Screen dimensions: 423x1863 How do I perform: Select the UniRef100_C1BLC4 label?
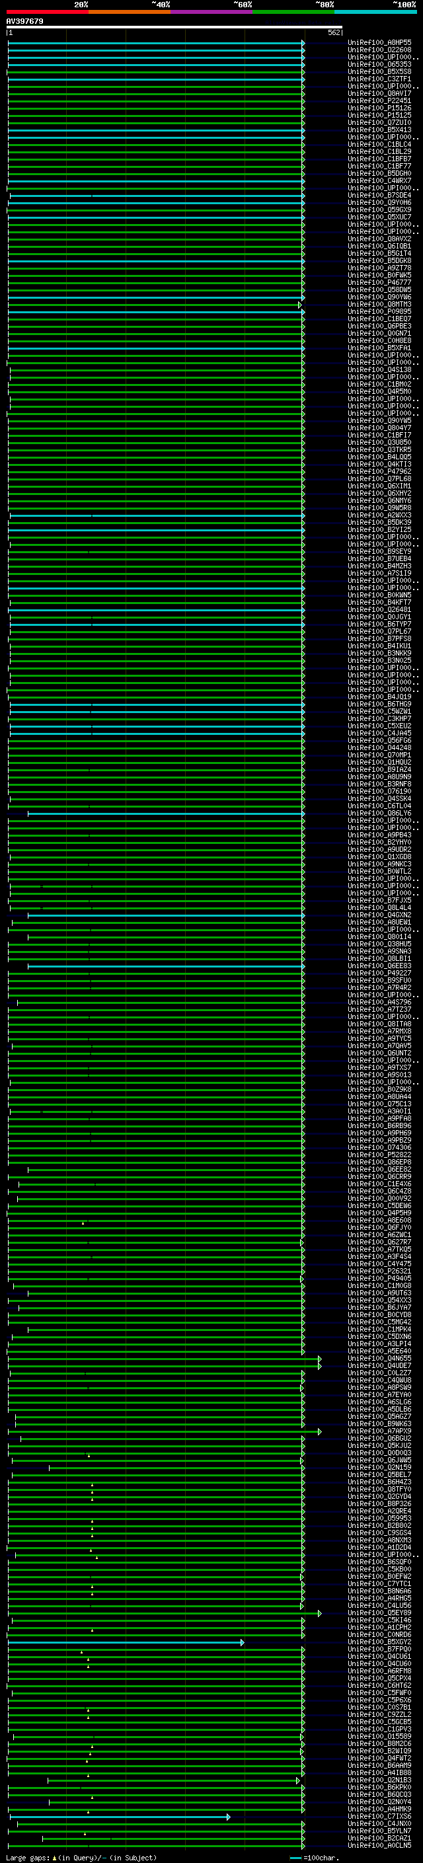[379, 144]
